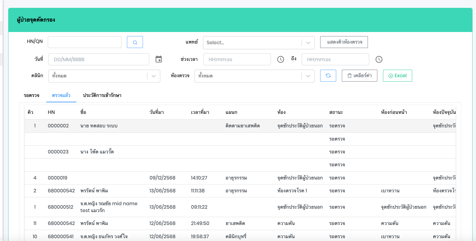Click ห้องตรวจโรค 1 room cell
Image resolution: width=476 pixels, height=241 pixels.
click(x=292, y=191)
